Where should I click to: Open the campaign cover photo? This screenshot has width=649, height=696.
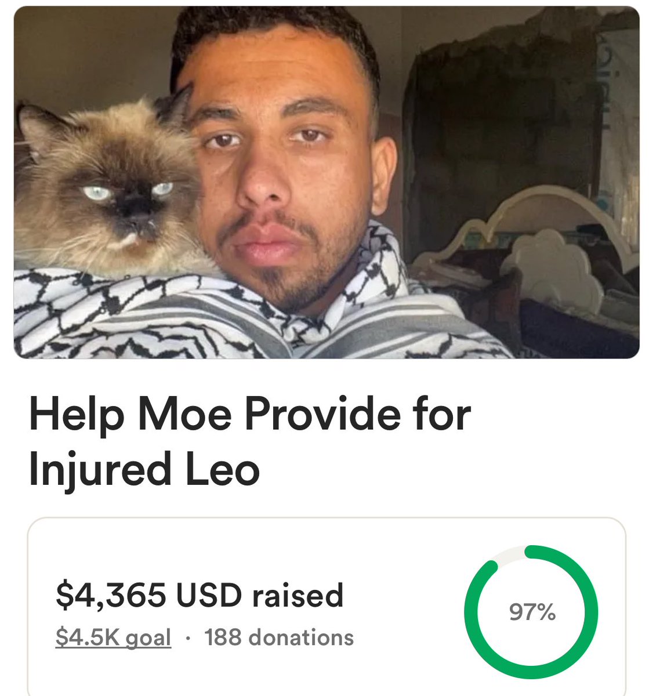coord(326,182)
